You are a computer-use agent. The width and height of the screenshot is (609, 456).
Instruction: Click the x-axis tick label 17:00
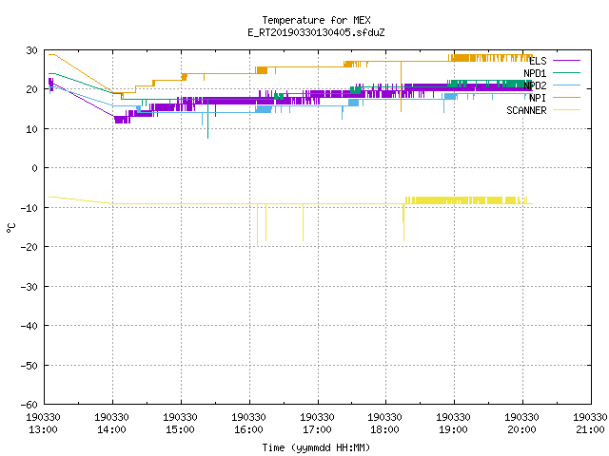tap(317, 429)
